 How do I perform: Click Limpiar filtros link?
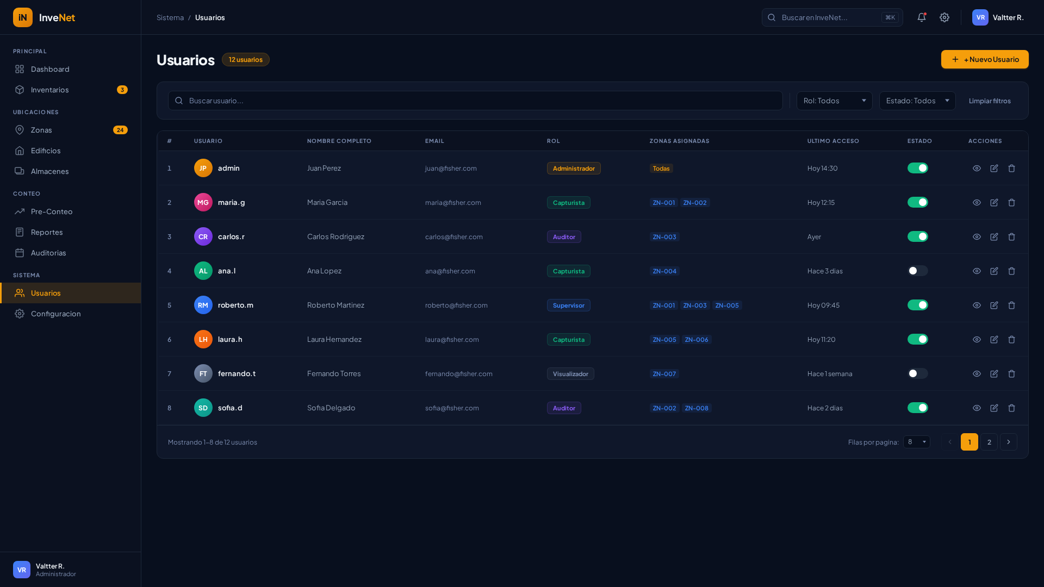point(989,101)
